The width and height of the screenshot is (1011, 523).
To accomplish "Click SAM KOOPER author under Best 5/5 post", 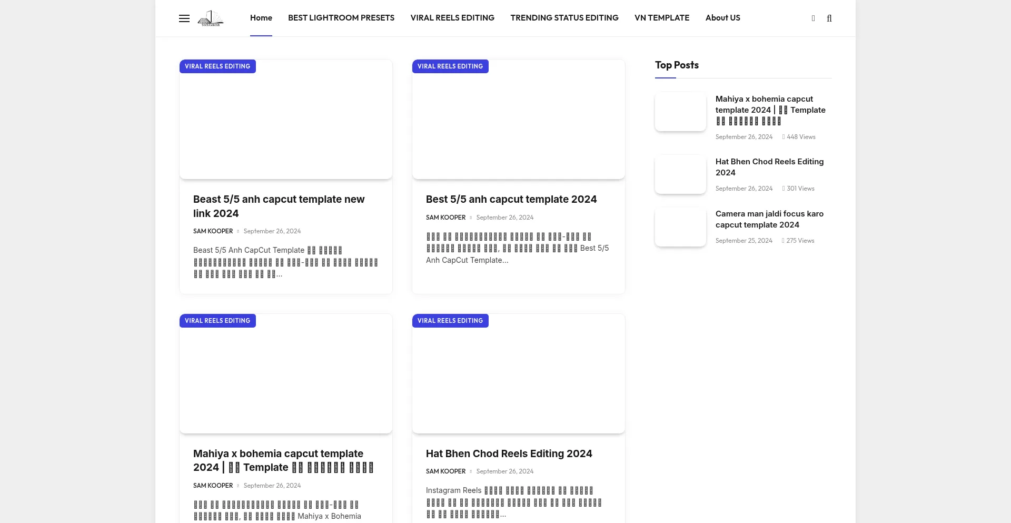I will 445,218.
